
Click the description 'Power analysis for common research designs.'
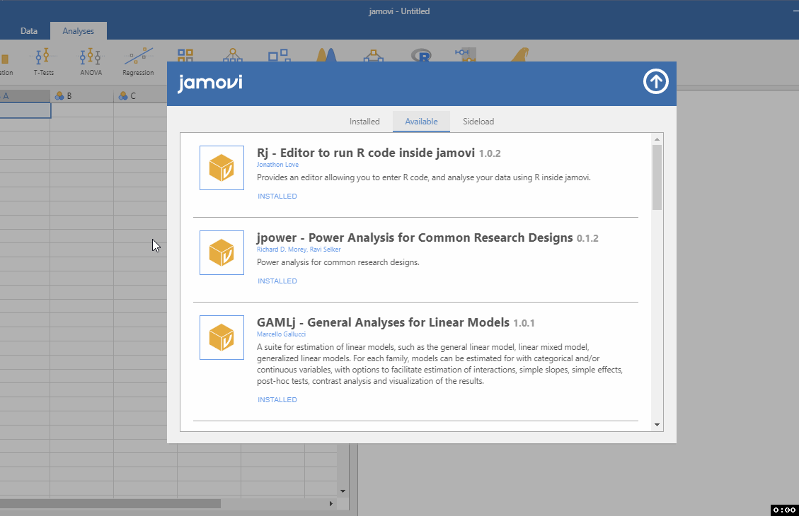click(x=338, y=262)
